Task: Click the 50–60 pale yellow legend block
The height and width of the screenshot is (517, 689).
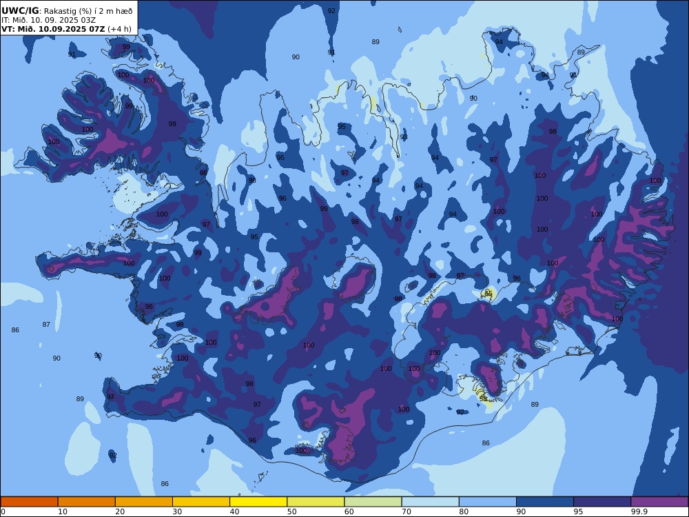Action: [x=316, y=502]
